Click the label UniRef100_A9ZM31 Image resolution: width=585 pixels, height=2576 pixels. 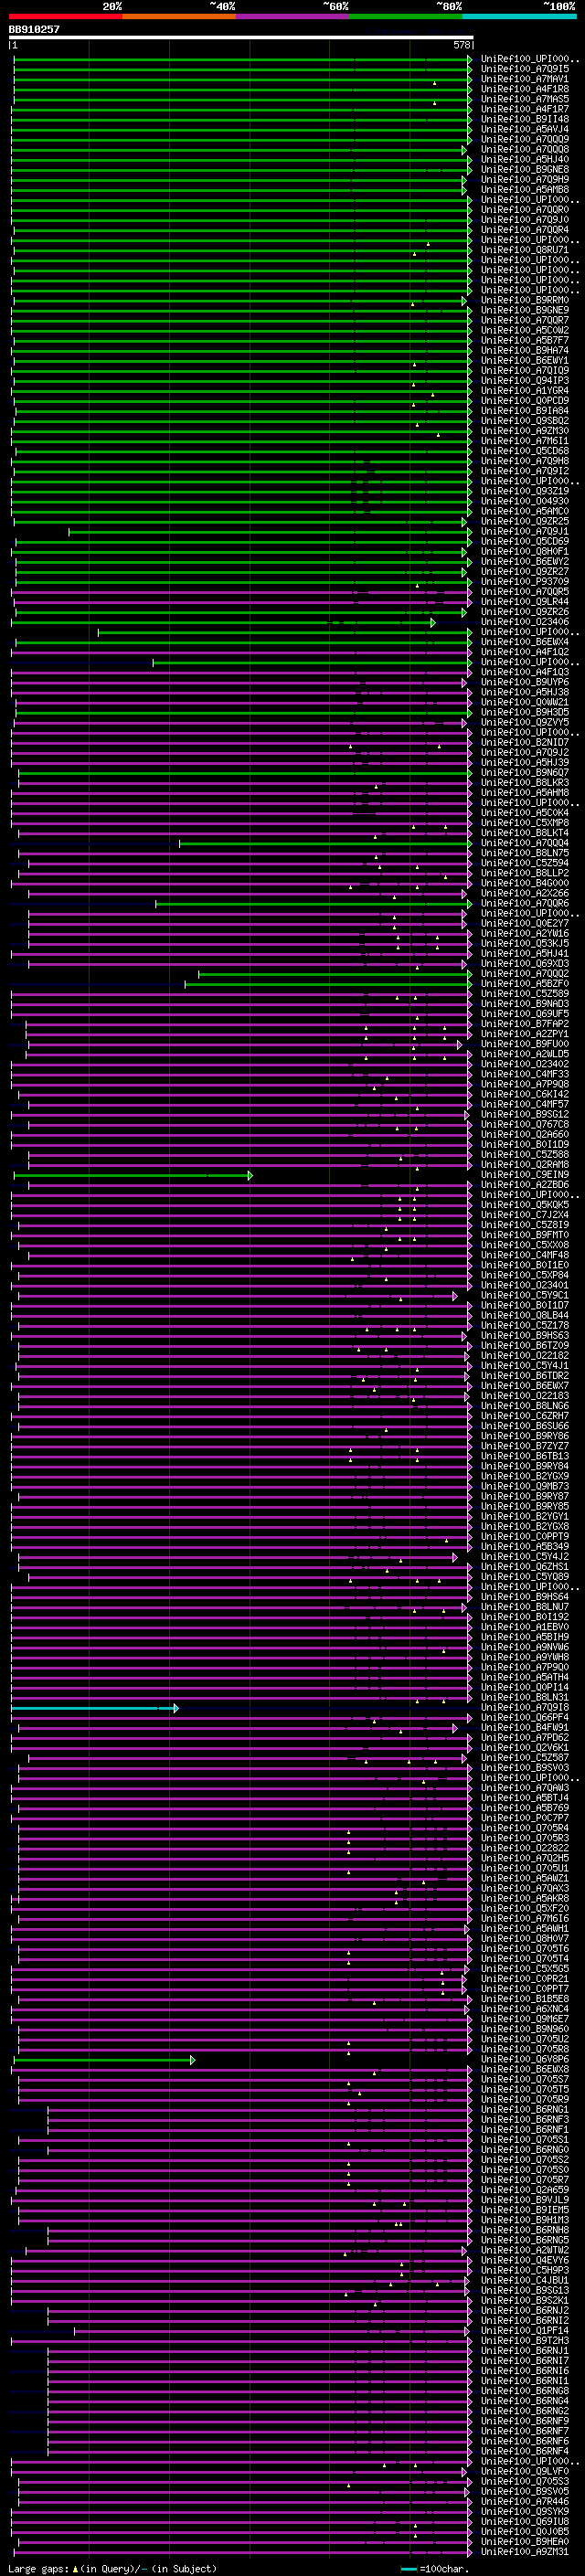click(525, 2551)
